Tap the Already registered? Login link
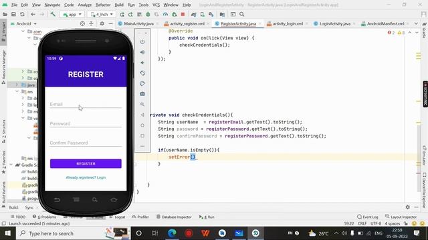Image resolution: width=428 pixels, height=240 pixels. (x=86, y=177)
